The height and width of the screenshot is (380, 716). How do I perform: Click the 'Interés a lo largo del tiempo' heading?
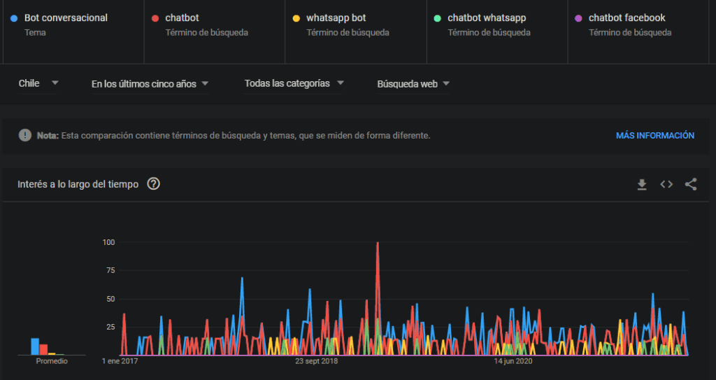[78, 184]
